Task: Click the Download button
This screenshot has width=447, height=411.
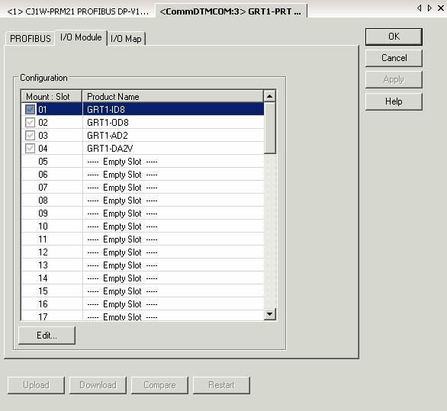Action: tap(98, 385)
